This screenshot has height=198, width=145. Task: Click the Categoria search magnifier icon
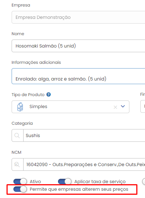pos(17,136)
